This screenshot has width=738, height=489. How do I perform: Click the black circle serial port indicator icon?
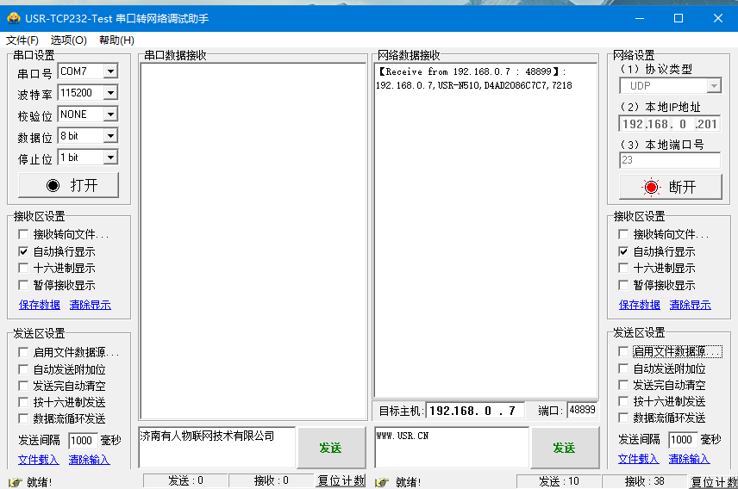53,185
